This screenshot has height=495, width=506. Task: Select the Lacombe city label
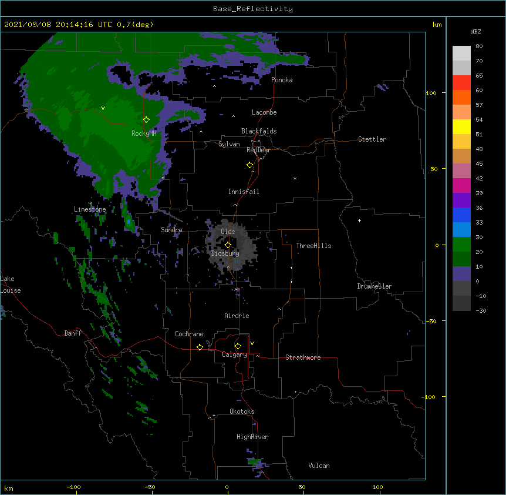[264, 112]
